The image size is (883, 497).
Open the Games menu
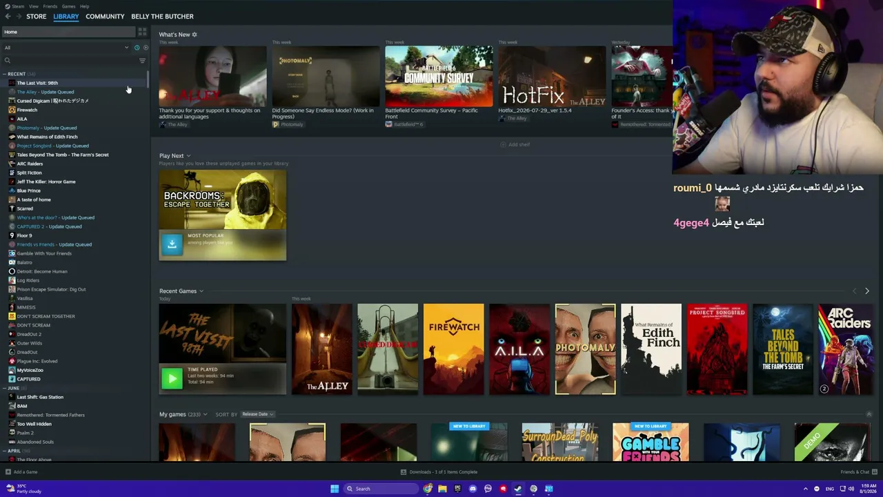(x=68, y=6)
